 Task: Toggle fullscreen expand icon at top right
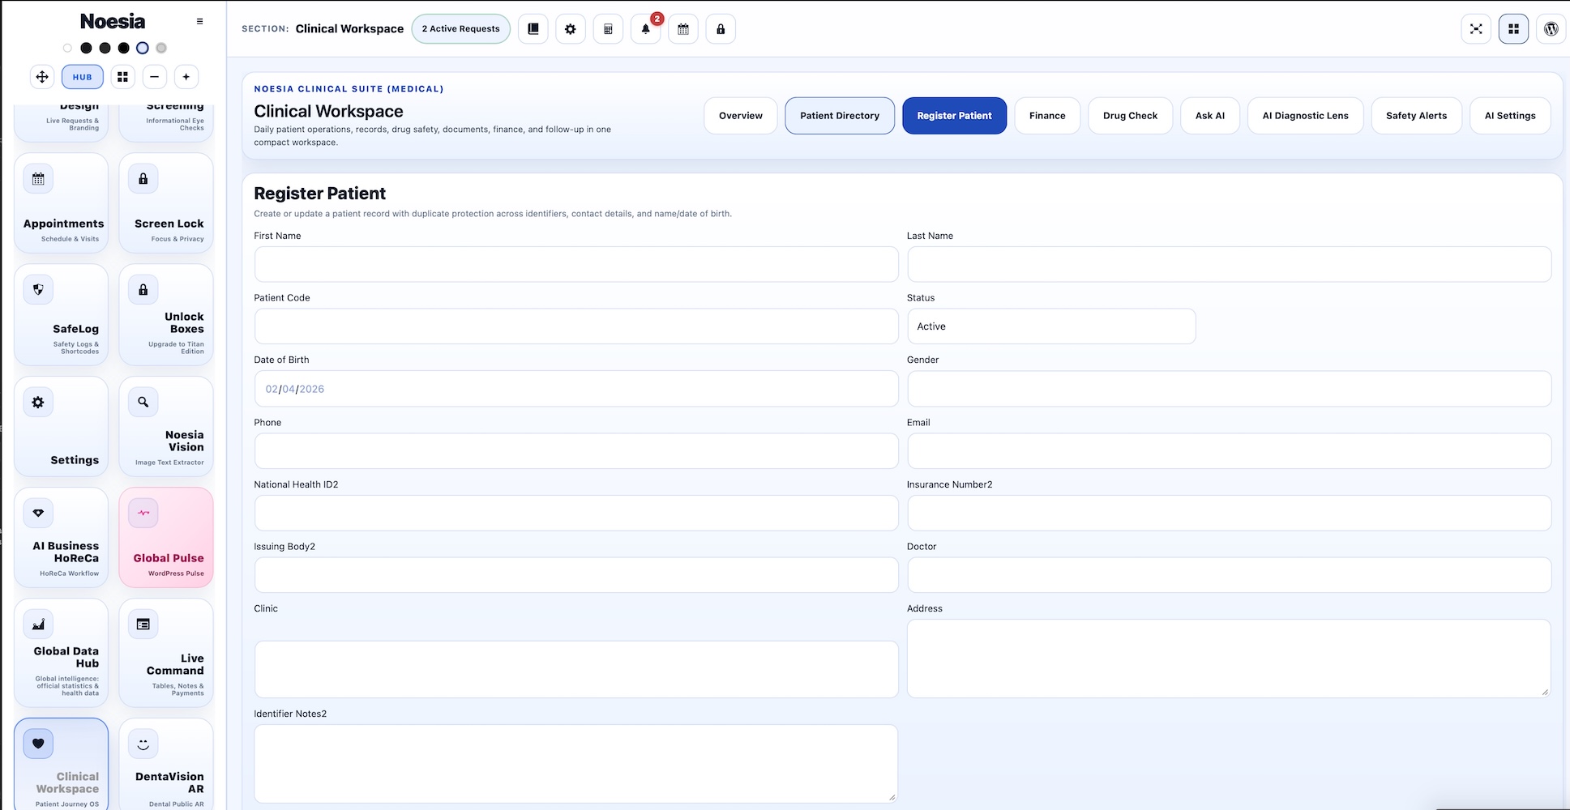point(1476,29)
